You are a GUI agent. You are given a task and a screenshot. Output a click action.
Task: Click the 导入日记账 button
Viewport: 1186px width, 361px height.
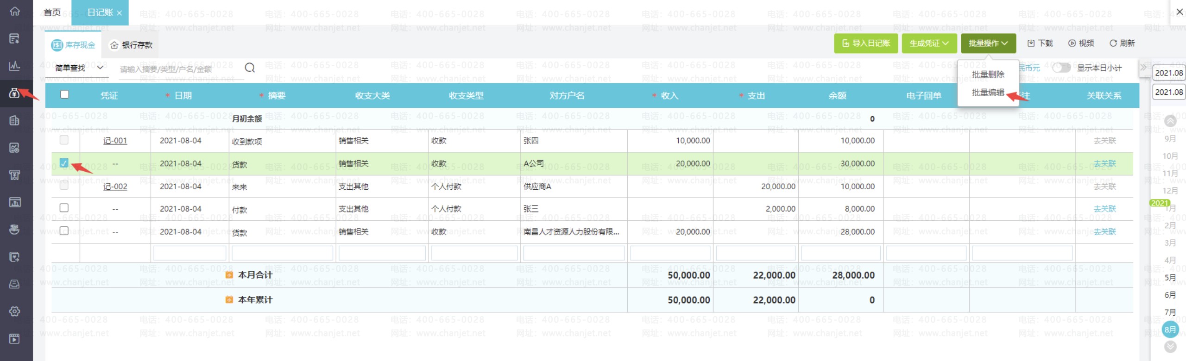pos(866,43)
